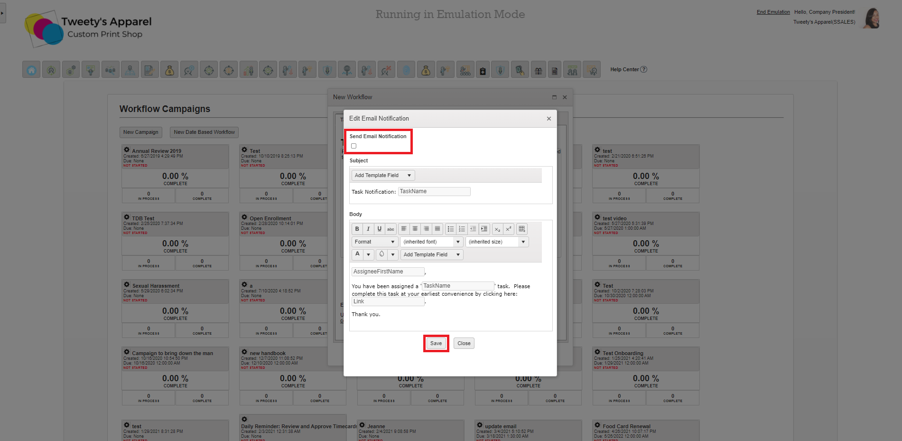
Task: Click the black clipboard toolbar icon
Action: point(483,70)
